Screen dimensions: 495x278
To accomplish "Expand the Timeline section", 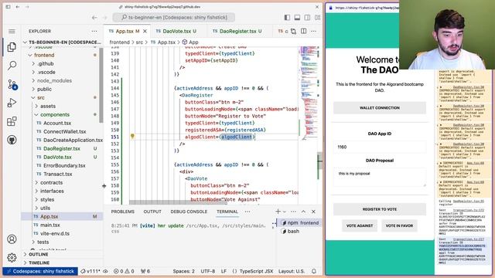I will coord(39,263).
